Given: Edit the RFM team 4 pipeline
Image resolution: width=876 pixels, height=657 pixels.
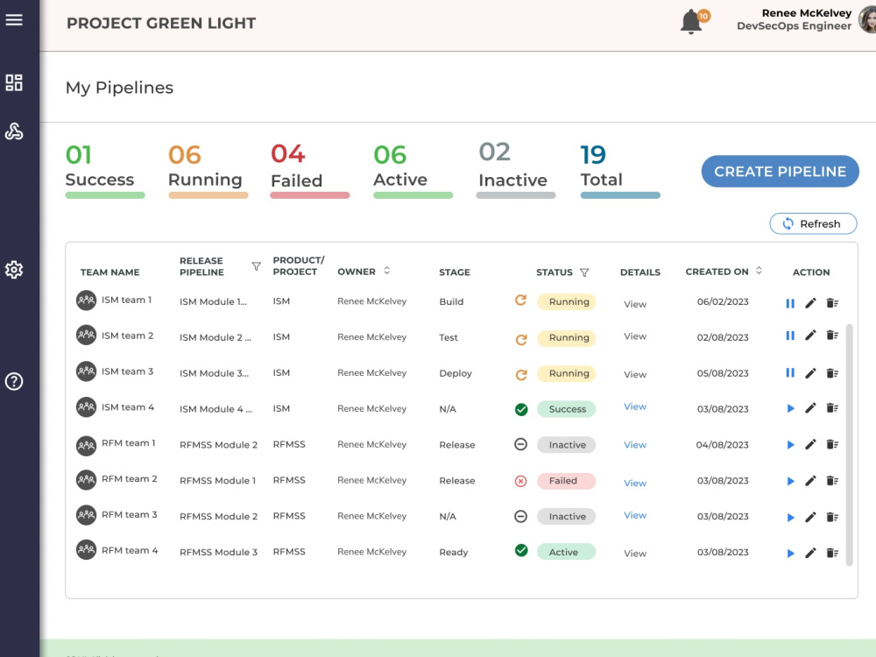Looking at the screenshot, I should coord(810,553).
